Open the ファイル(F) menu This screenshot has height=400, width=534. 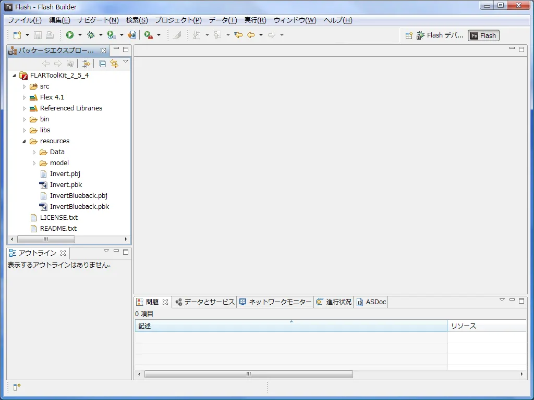click(25, 20)
